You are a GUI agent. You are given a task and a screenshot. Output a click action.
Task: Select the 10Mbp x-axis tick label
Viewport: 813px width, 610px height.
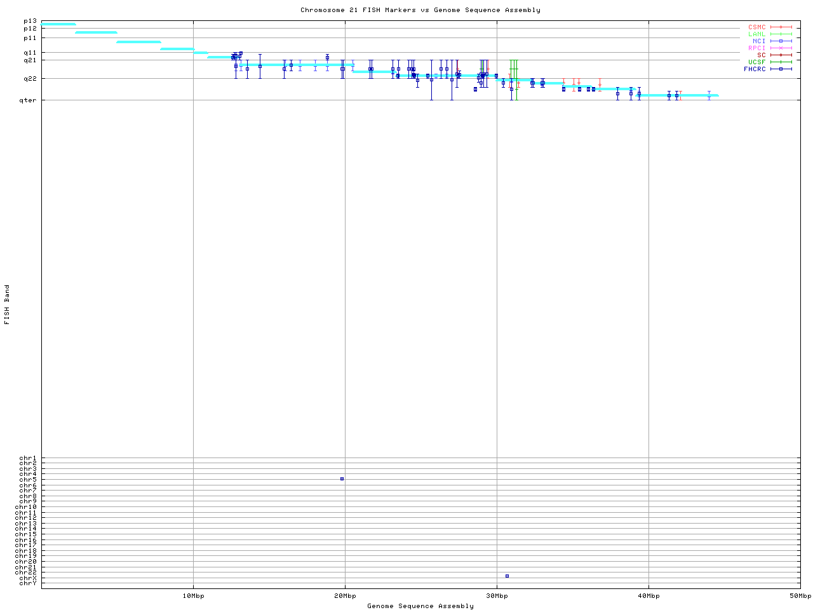tap(193, 596)
